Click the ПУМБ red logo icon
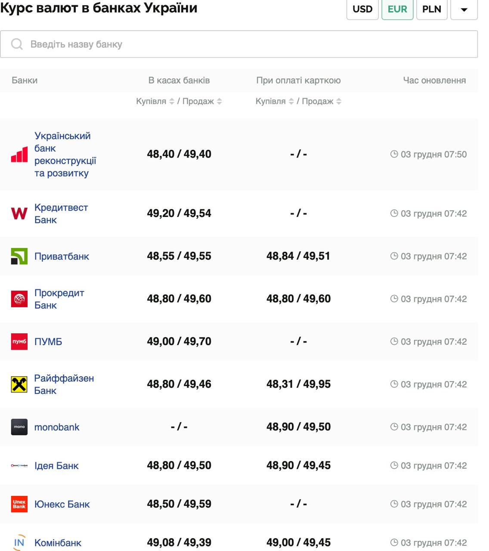The height and width of the screenshot is (551, 489). coord(19,341)
